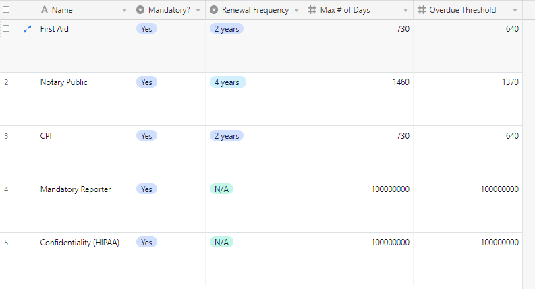Select the Renewal Frequency column header
The image size is (535, 289).
(254, 9)
